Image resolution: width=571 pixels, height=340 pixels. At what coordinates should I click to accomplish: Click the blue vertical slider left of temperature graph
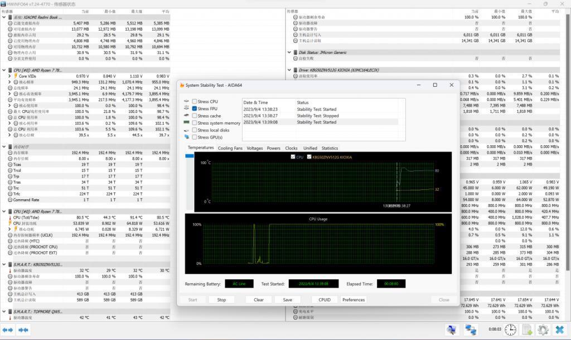point(190,156)
